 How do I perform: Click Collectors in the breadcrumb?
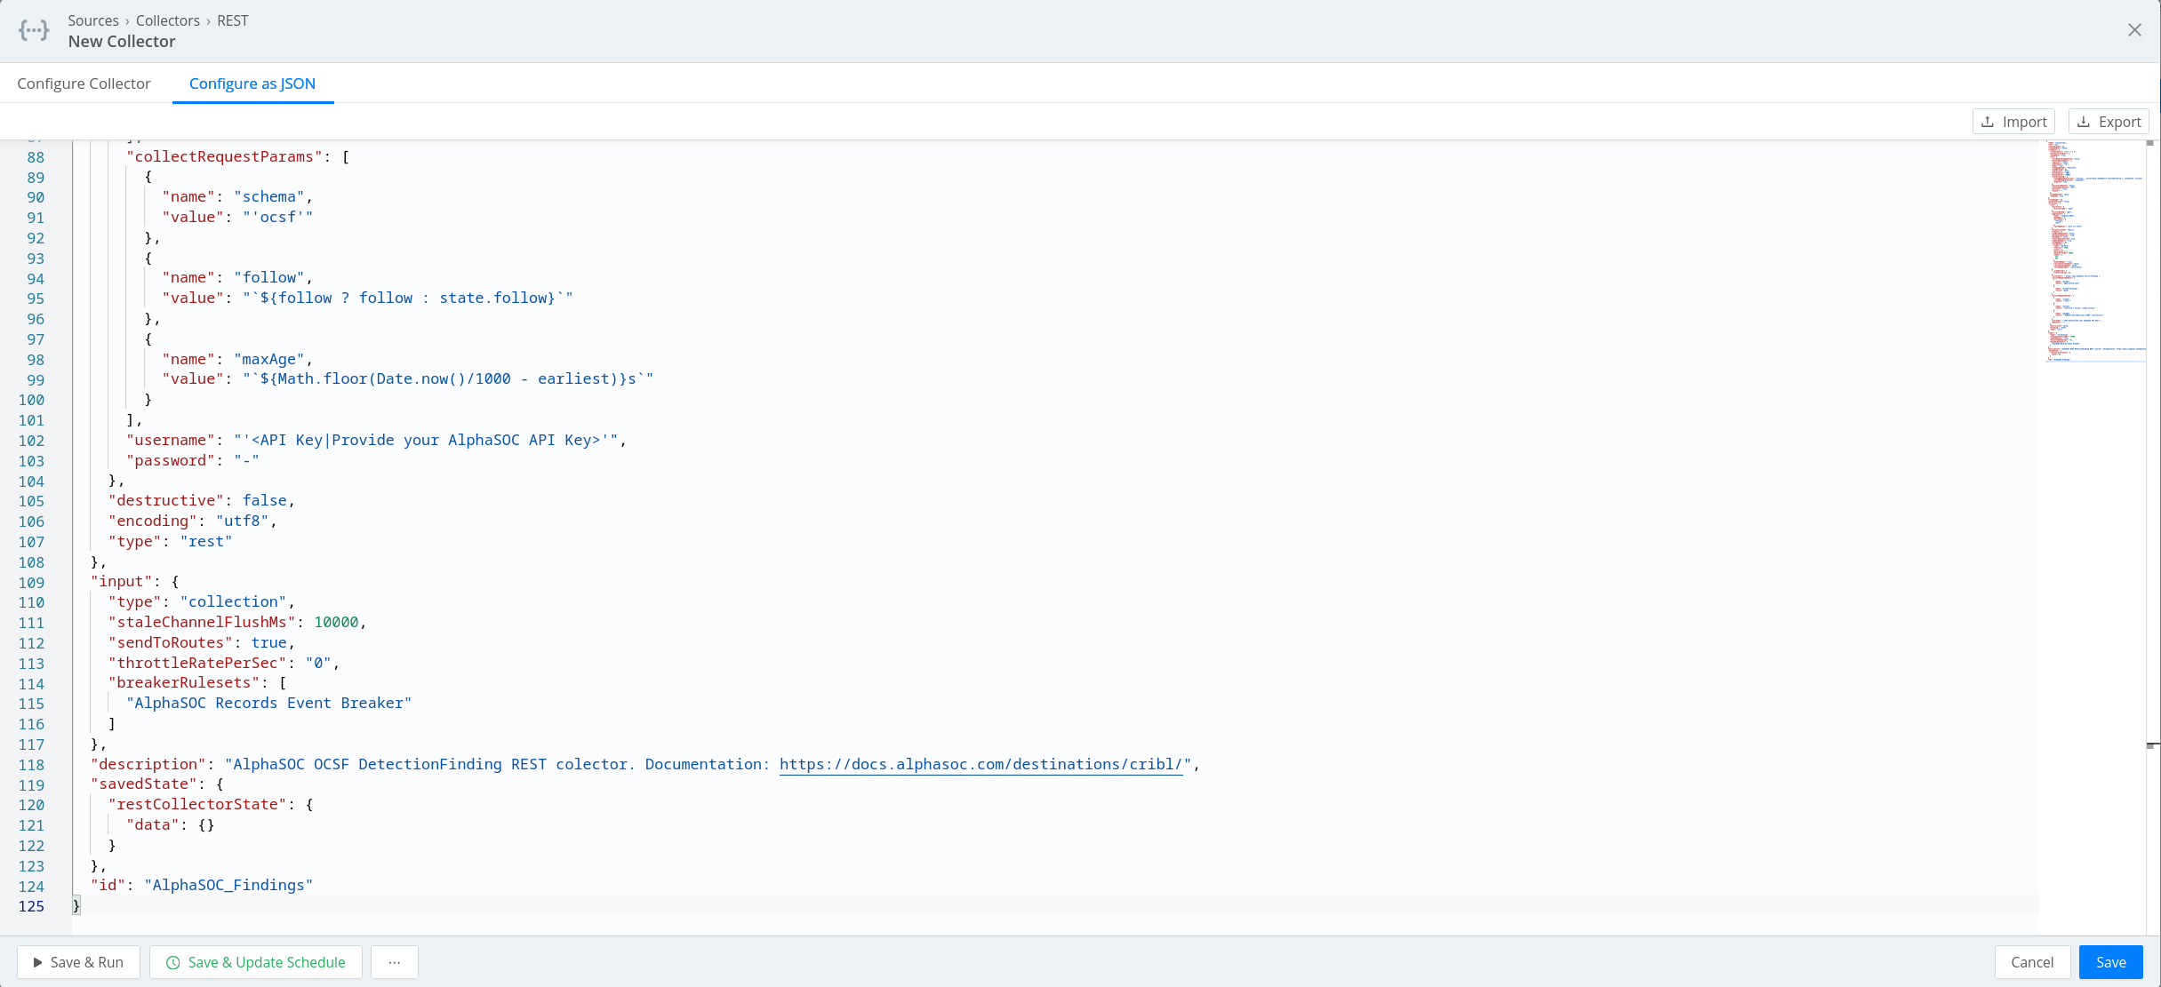tap(168, 20)
